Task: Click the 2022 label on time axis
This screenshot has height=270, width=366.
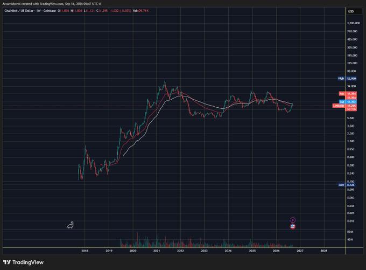Action: tap(180, 251)
